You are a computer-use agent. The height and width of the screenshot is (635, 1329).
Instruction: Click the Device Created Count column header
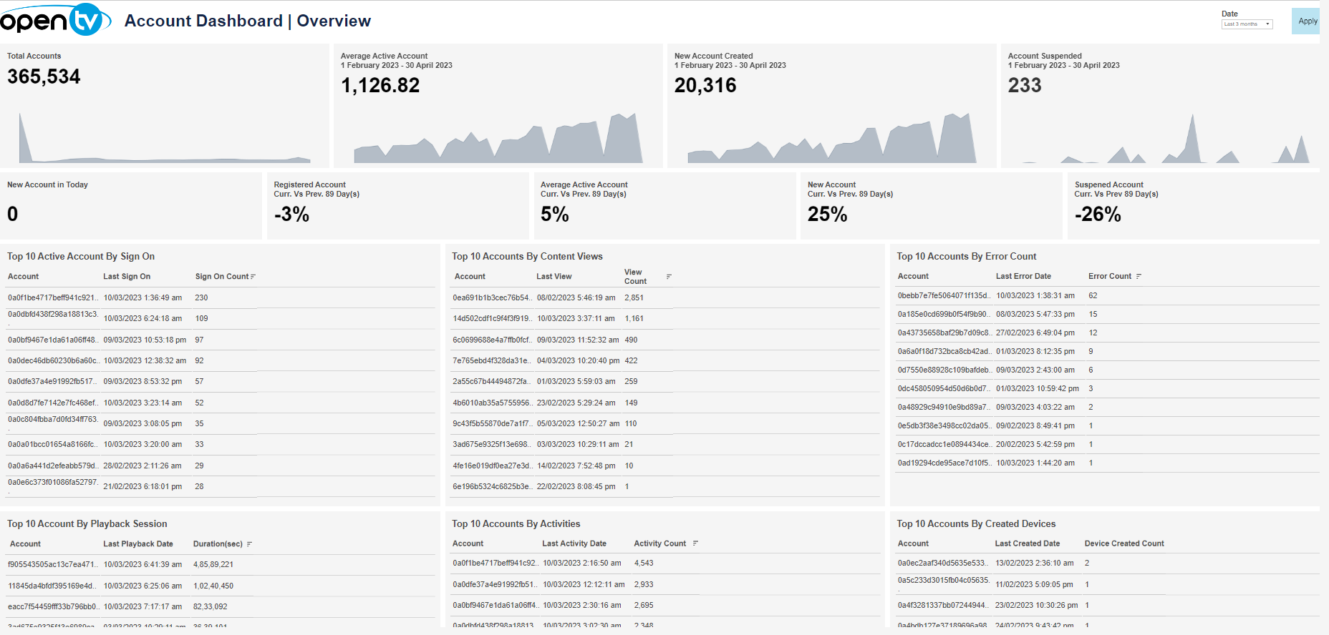pyautogui.click(x=1123, y=543)
